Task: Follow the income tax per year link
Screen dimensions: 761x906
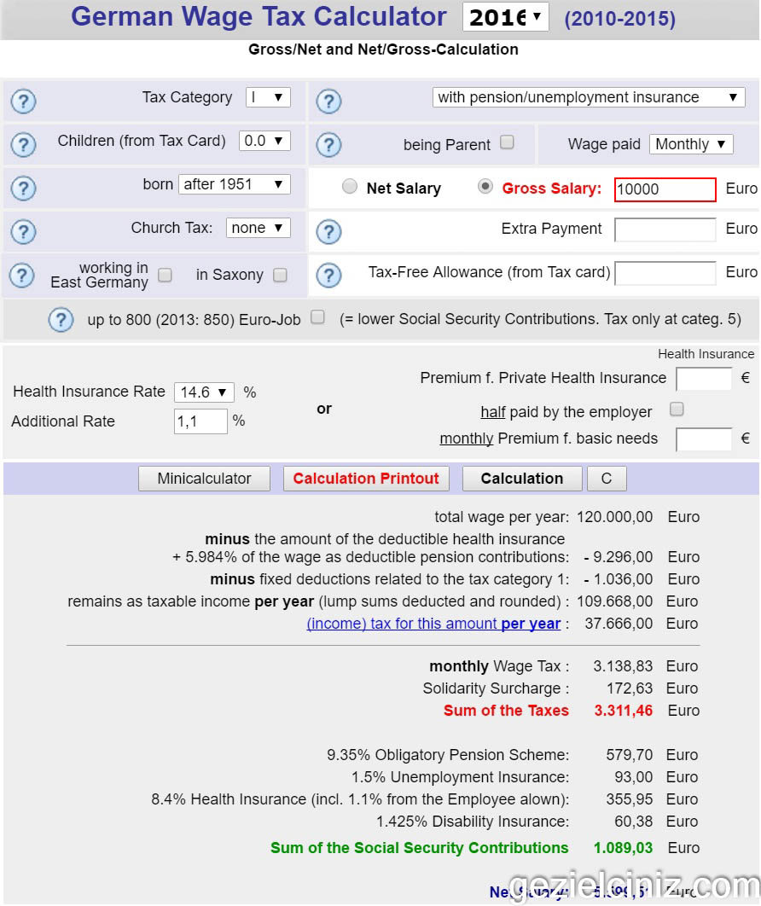Action: point(433,624)
